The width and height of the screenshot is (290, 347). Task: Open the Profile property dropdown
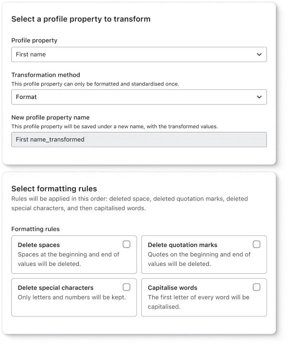[x=139, y=54]
